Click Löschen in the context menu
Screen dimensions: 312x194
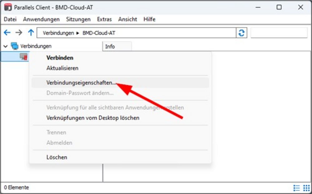[56, 157]
